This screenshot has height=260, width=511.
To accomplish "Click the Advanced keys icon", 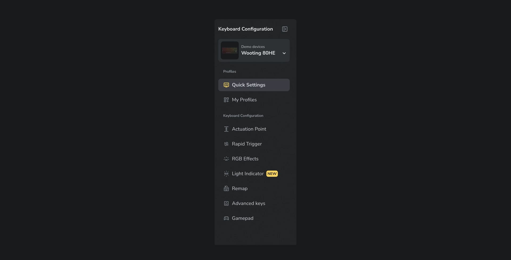I will pos(226,203).
